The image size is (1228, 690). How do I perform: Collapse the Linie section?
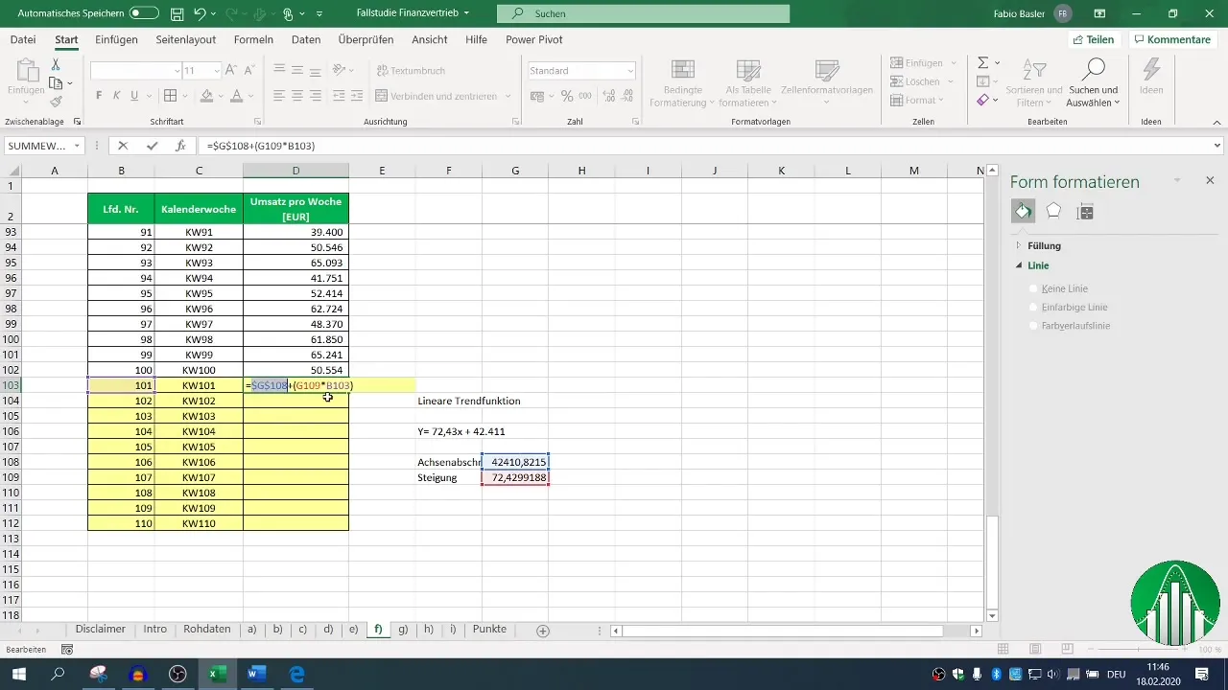click(x=1031, y=265)
